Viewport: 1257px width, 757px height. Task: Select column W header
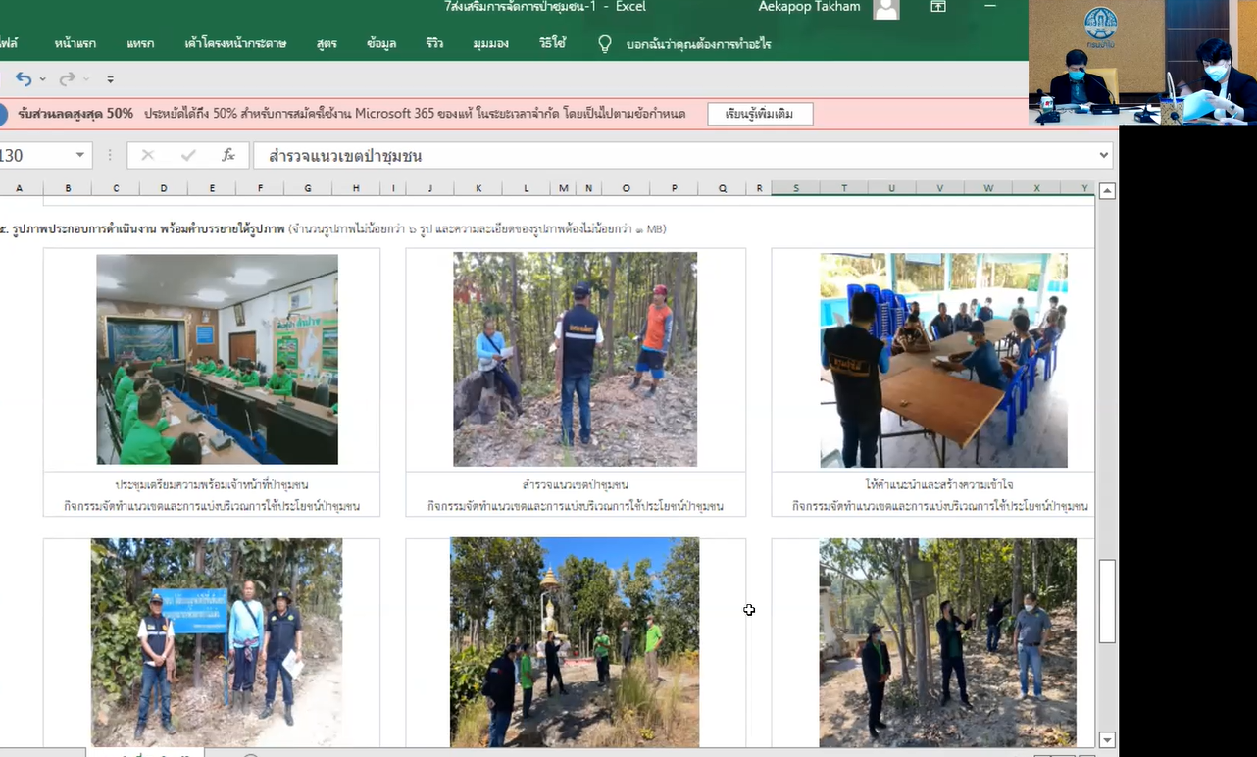[988, 188]
